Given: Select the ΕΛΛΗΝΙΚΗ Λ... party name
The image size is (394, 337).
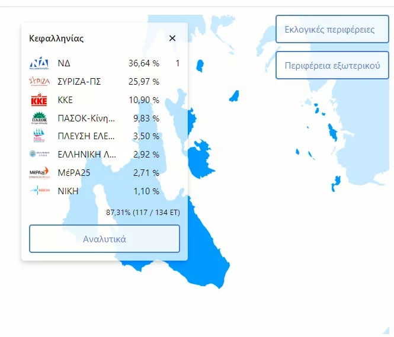Looking at the screenshot, I should [87, 155].
